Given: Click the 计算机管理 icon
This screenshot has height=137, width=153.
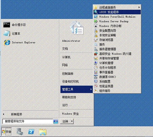Looking at the screenshot, I should (x=96, y=63).
